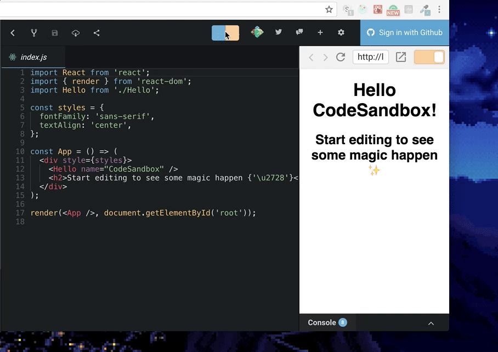Open the Twitter bird icon
Viewport: 498px width, 352px height.
point(279,32)
